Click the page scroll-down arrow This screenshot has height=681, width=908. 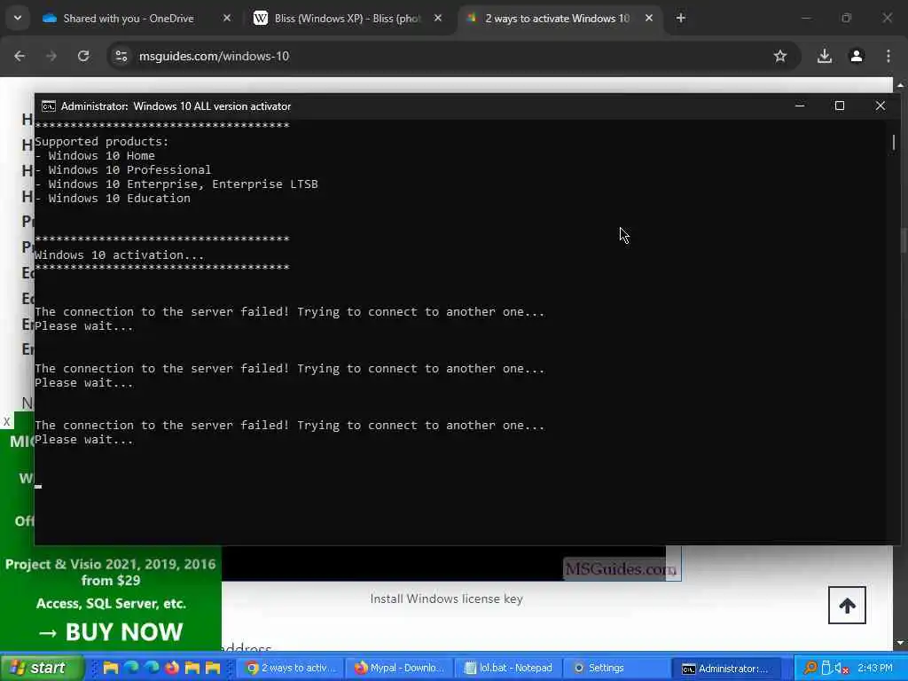tap(901, 644)
